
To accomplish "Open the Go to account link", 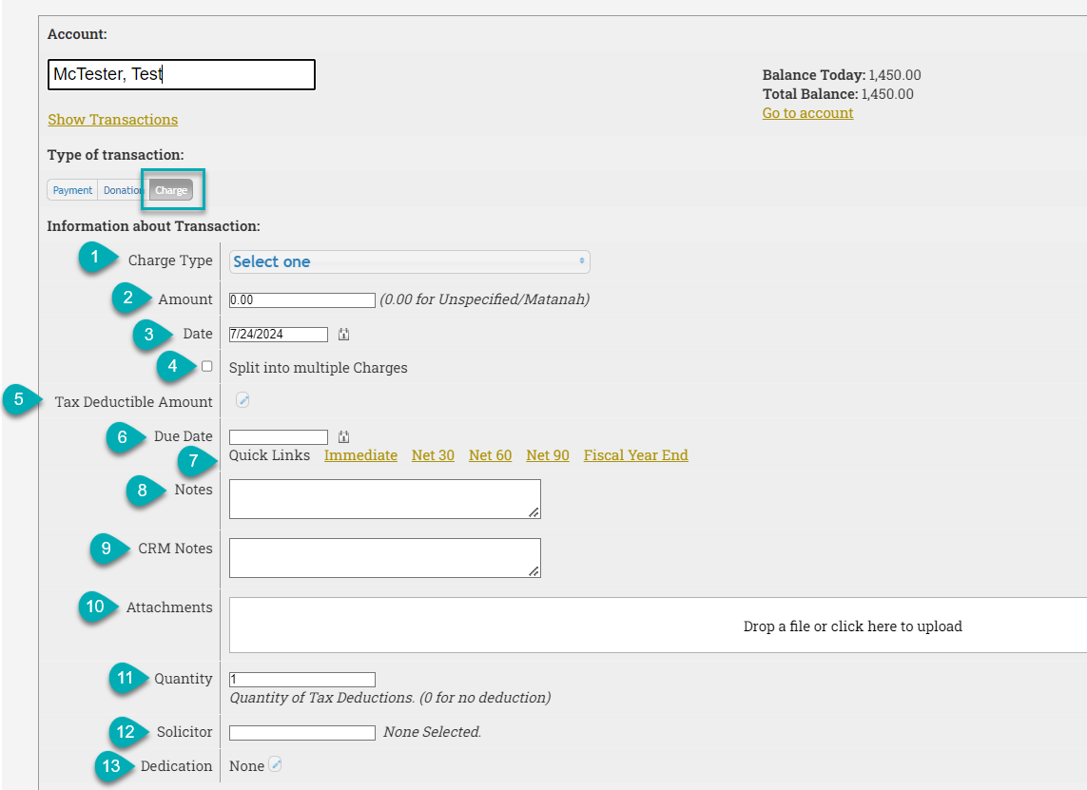I will click(807, 113).
